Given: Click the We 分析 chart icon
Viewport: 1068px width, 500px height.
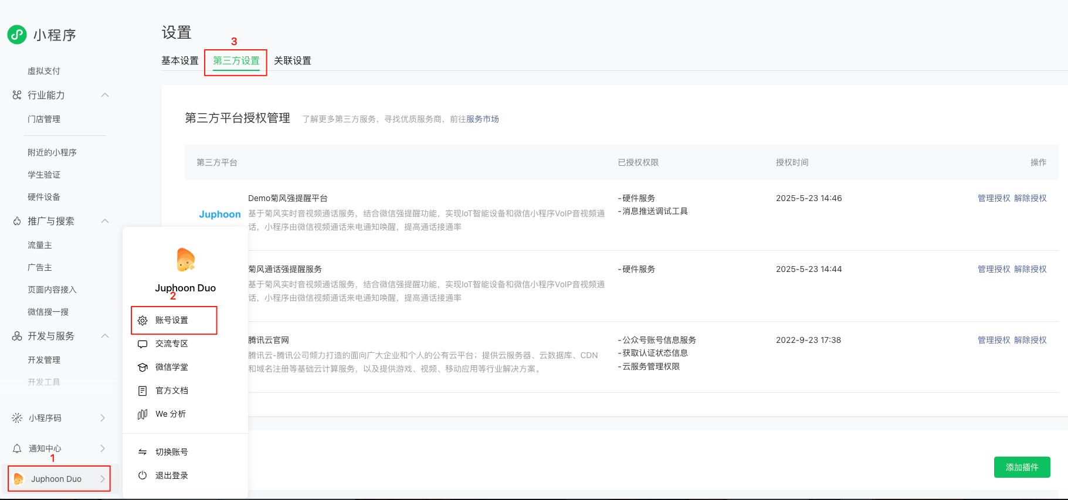Looking at the screenshot, I should tap(143, 414).
